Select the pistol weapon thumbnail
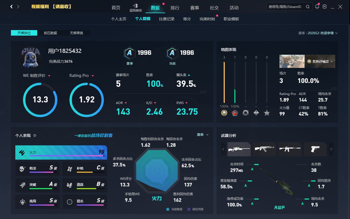The height and width of the screenshot is (219, 350). (x=315, y=149)
